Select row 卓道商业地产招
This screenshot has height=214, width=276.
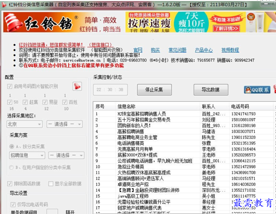(184, 184)
